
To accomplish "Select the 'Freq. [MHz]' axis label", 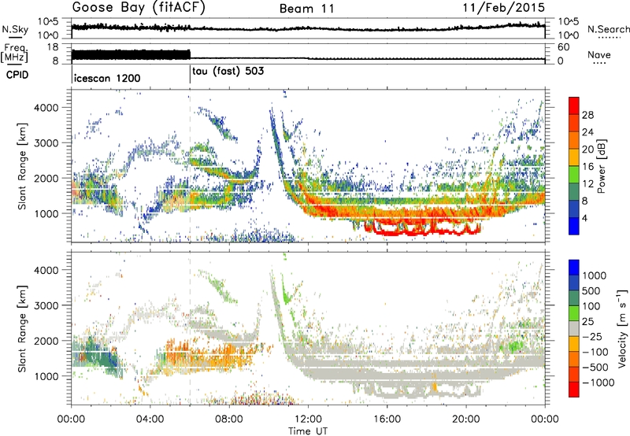I will pos(15,53).
